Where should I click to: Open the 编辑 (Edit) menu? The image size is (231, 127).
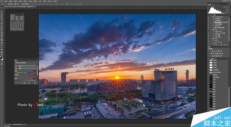click(11, 1)
